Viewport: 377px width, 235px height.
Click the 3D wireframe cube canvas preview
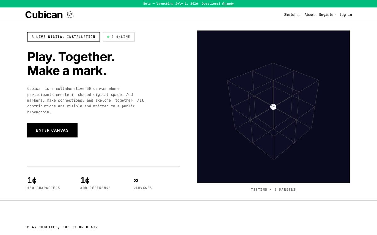pyautogui.click(x=273, y=107)
